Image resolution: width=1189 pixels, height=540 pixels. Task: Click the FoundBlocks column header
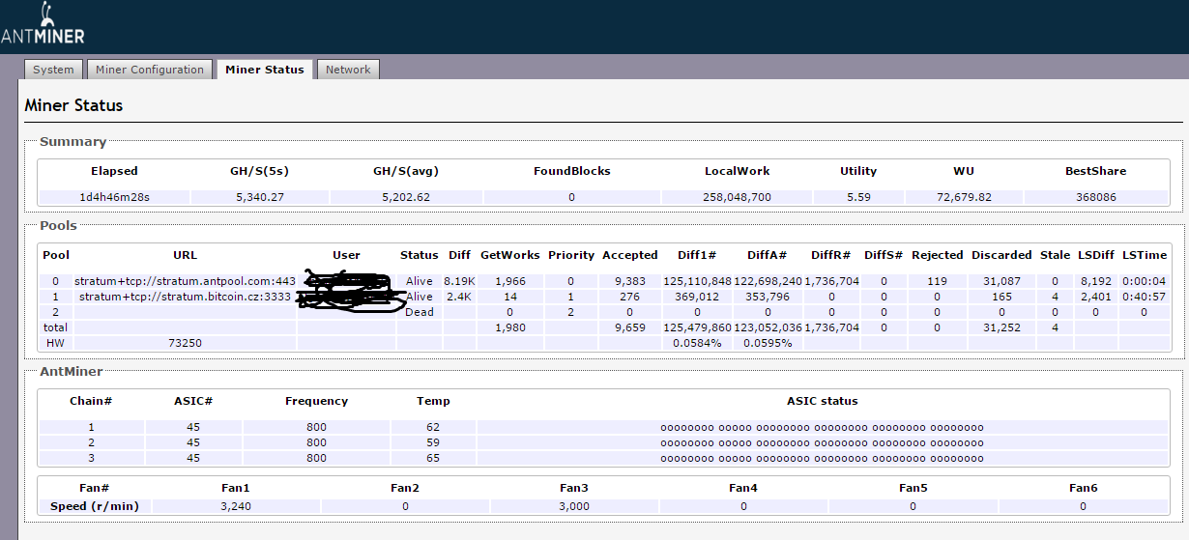click(571, 171)
